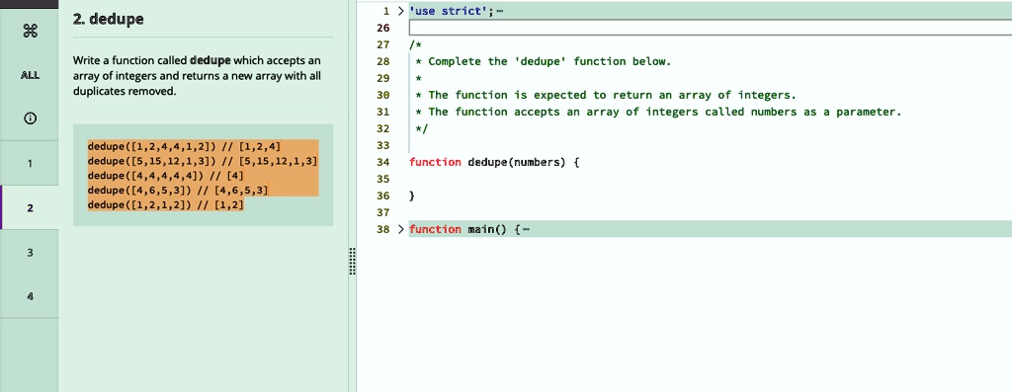Screen dimensions: 1012x392
Task: Click the 'use strict' fold ellipsis
Action: [x=501, y=11]
